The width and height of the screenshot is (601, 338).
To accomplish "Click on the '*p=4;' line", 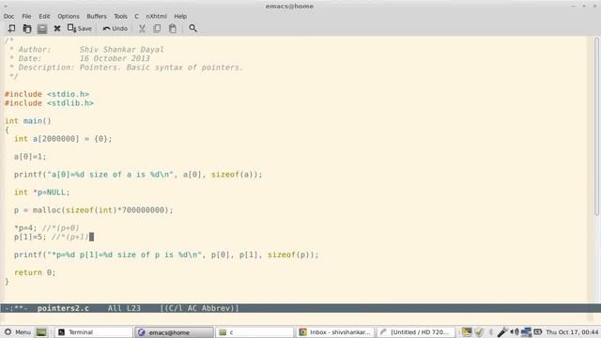I will (x=47, y=228).
